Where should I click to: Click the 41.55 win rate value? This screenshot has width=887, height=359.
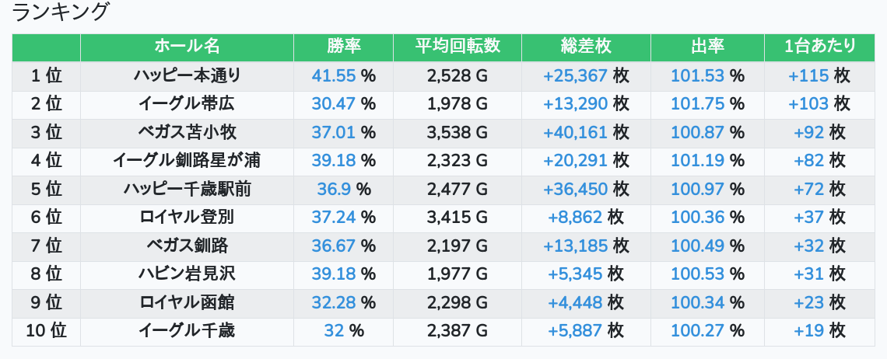pos(334,76)
